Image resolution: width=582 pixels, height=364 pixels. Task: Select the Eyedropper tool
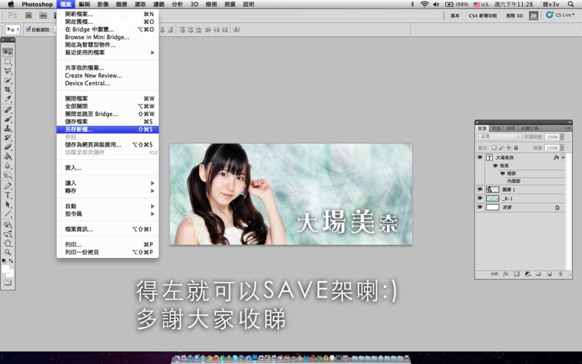[8, 99]
